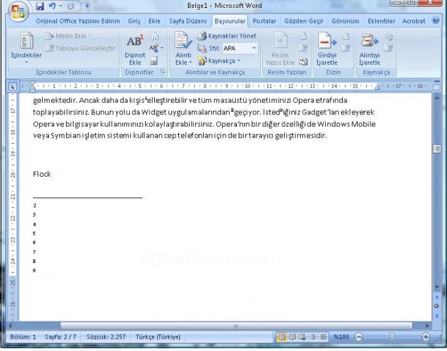447x351 pixels.
Task: Switch to Ekle tab
Action: point(154,21)
